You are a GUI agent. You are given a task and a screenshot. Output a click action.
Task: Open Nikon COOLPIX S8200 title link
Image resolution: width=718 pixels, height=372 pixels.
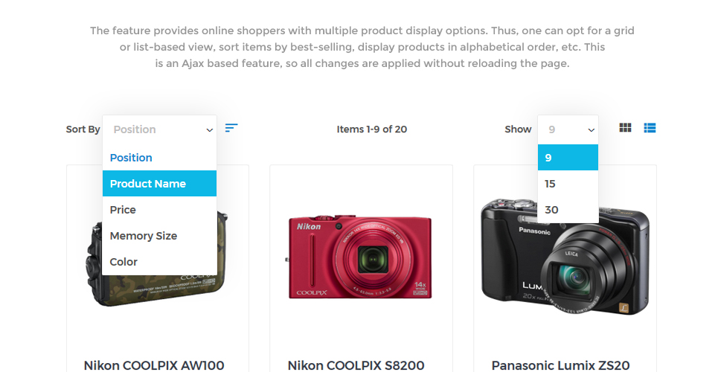[356, 365]
